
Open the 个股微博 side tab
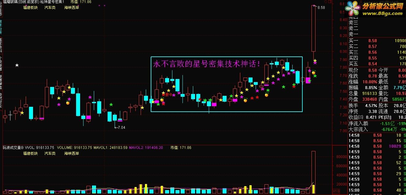click(x=1, y=63)
